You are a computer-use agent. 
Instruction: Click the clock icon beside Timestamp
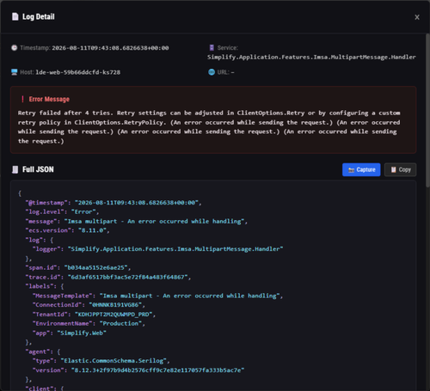pyautogui.click(x=15, y=48)
